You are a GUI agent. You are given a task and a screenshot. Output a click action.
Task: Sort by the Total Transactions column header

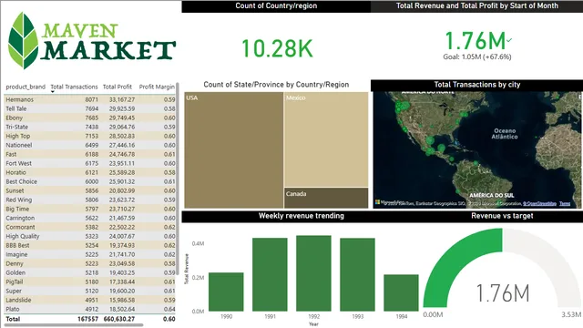click(x=74, y=87)
